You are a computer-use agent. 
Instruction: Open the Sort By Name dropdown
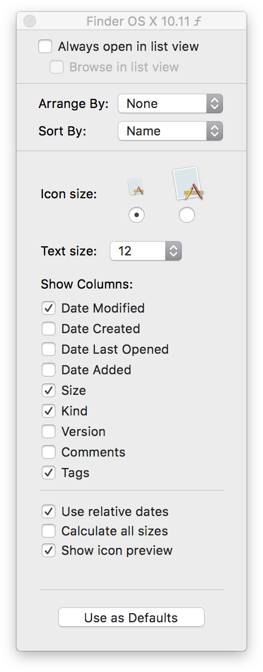point(170,131)
